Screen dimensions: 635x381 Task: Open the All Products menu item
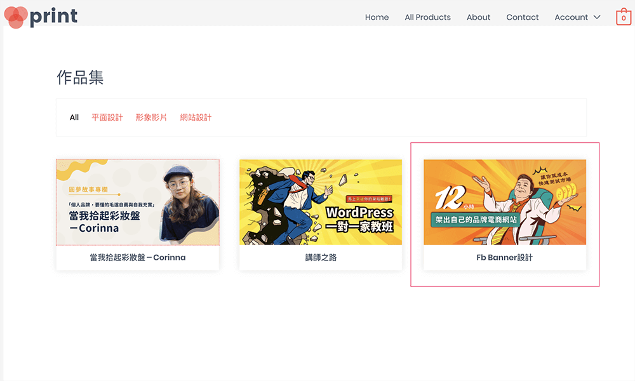click(427, 17)
